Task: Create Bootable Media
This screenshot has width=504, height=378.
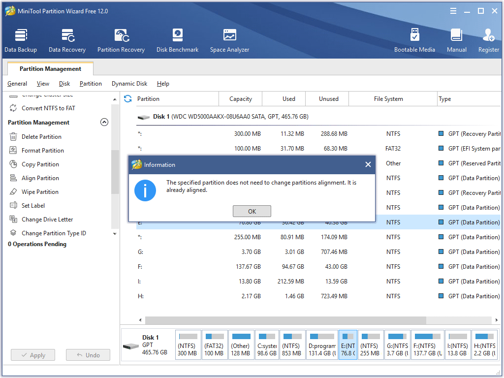Action: click(414, 40)
